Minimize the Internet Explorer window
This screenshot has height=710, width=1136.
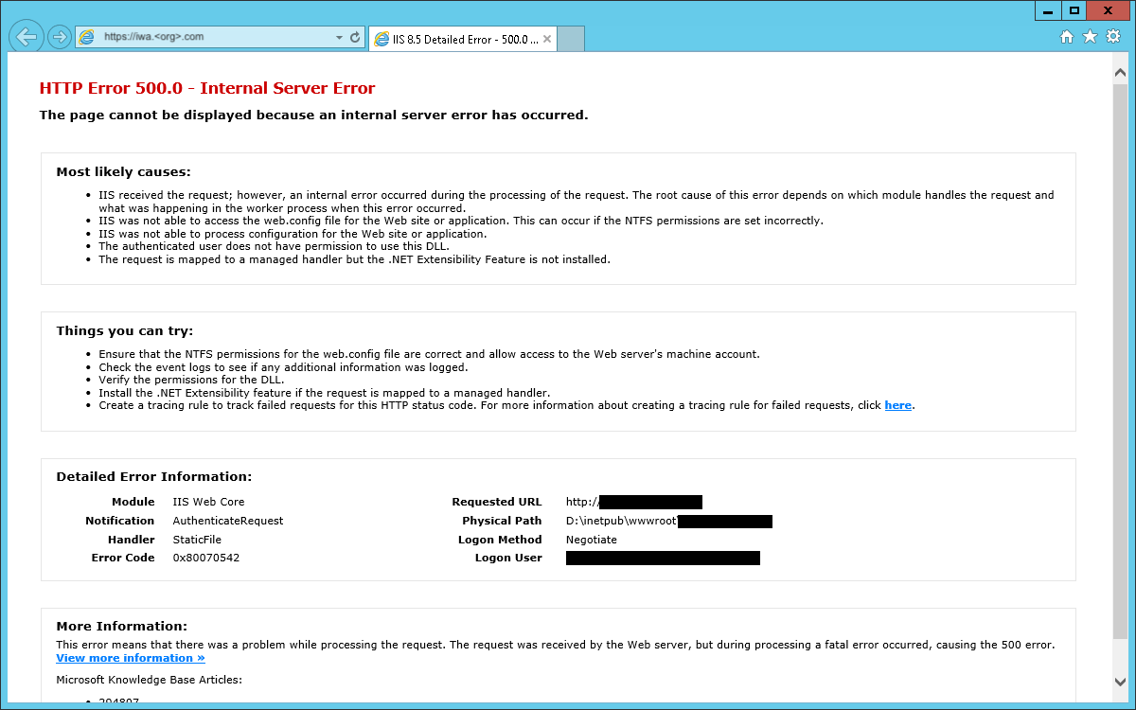coord(1047,10)
